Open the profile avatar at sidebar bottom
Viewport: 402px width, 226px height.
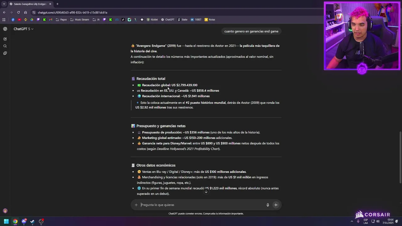pos(5,211)
